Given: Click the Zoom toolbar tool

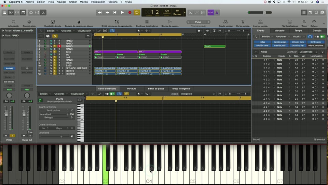Looking at the screenshot, I should coord(304,23).
